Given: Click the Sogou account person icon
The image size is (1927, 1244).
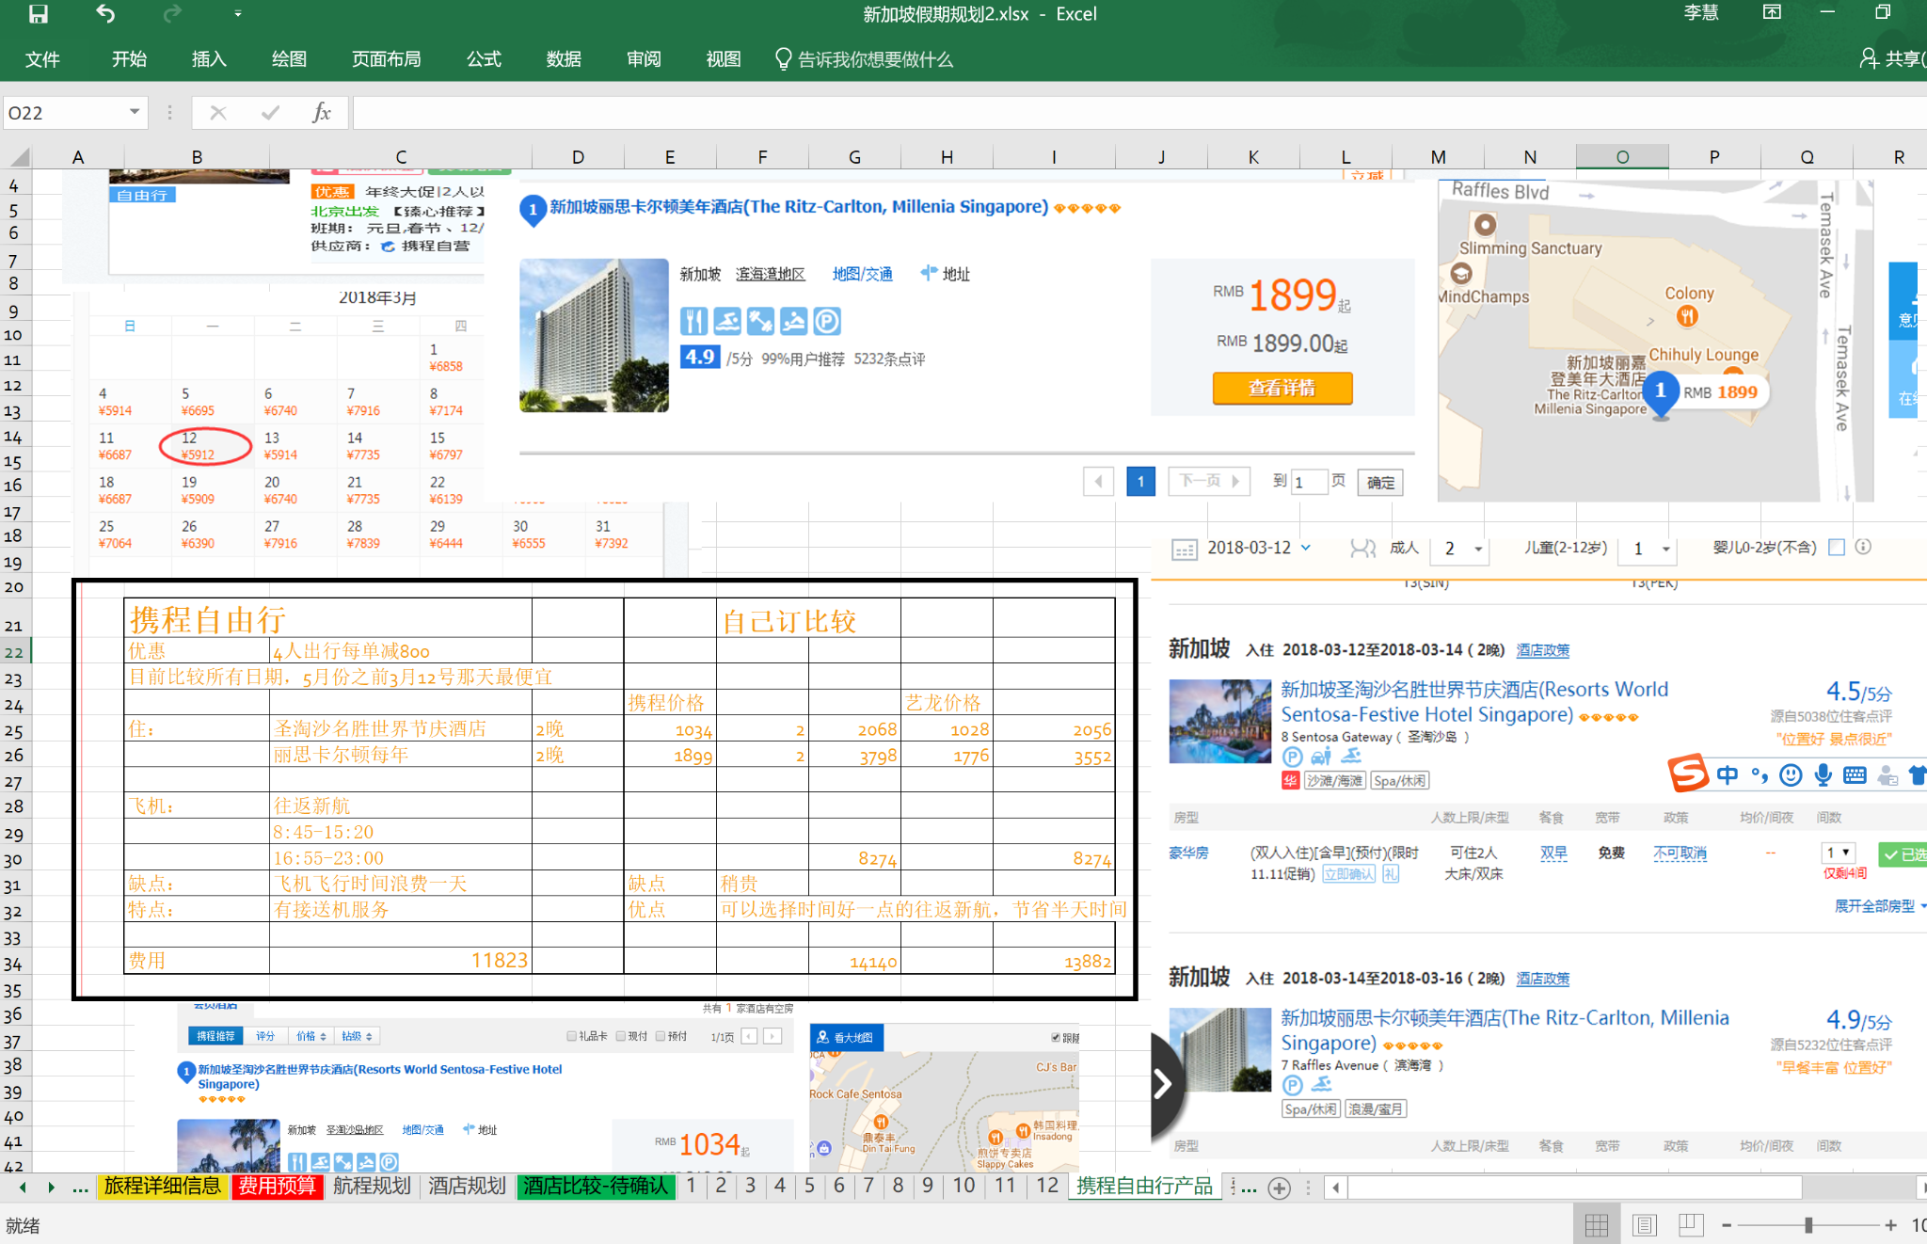Looking at the screenshot, I should pos(1887,774).
